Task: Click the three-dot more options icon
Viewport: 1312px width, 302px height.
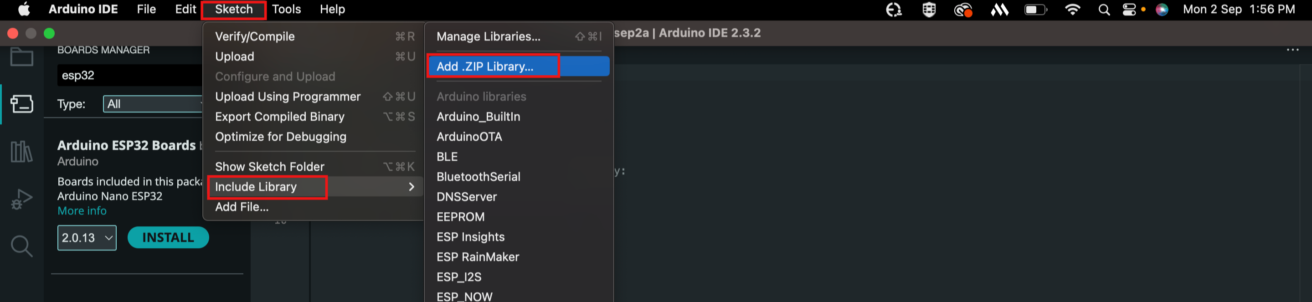Action: 1293,50
